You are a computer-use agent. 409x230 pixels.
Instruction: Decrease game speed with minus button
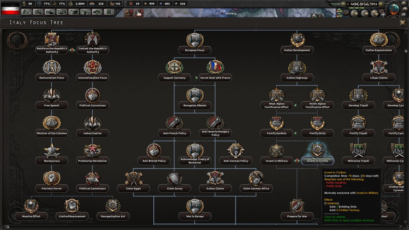344,4
